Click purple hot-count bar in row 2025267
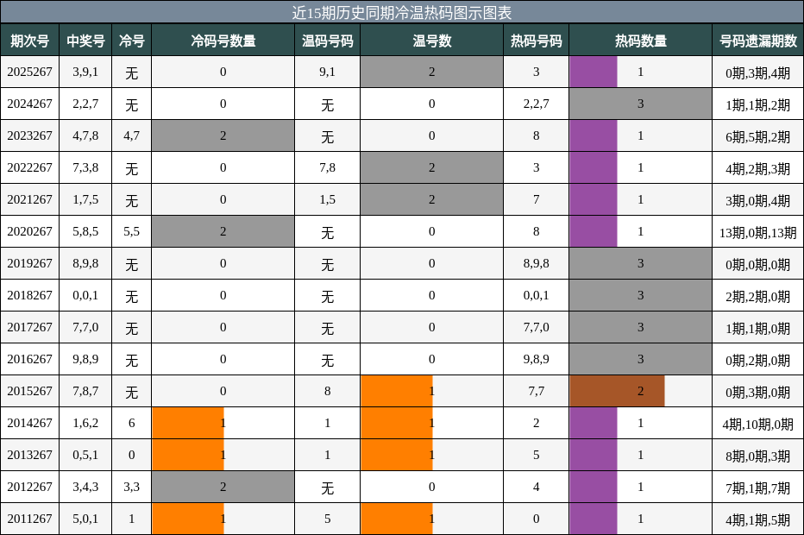Screen dimensions: 804x535 [594, 72]
